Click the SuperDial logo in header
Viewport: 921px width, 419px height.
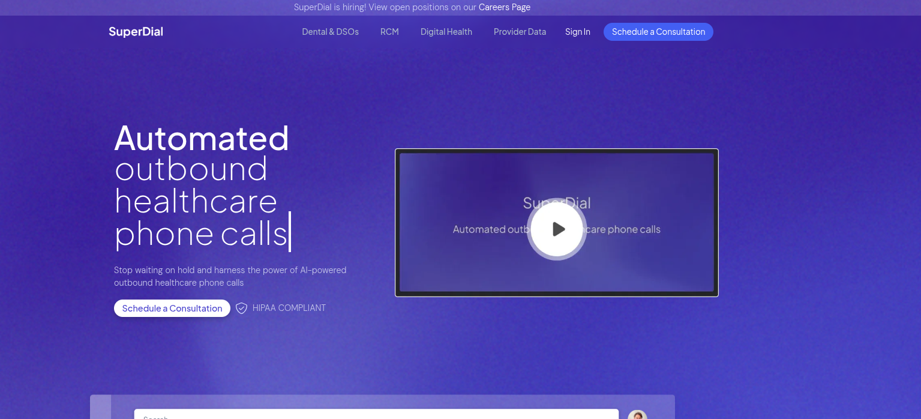(136, 32)
